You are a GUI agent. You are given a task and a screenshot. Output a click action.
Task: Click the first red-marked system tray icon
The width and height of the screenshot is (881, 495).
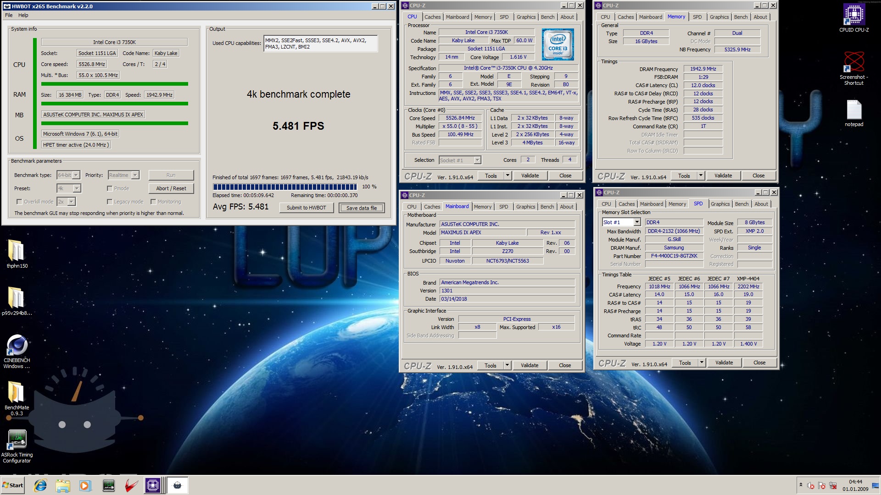(x=811, y=486)
